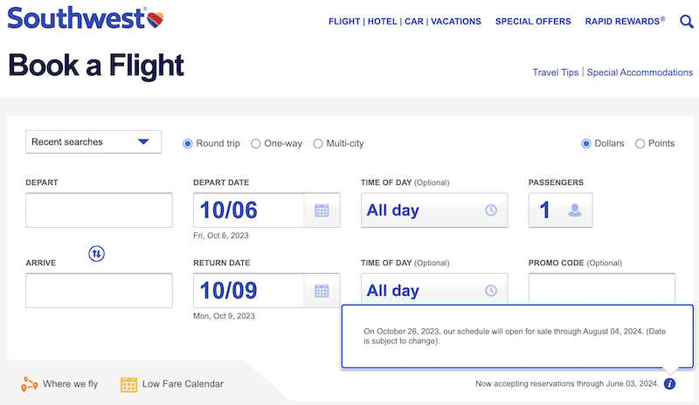Open Where we fly route icon
This screenshot has height=405, width=699.
[x=30, y=384]
